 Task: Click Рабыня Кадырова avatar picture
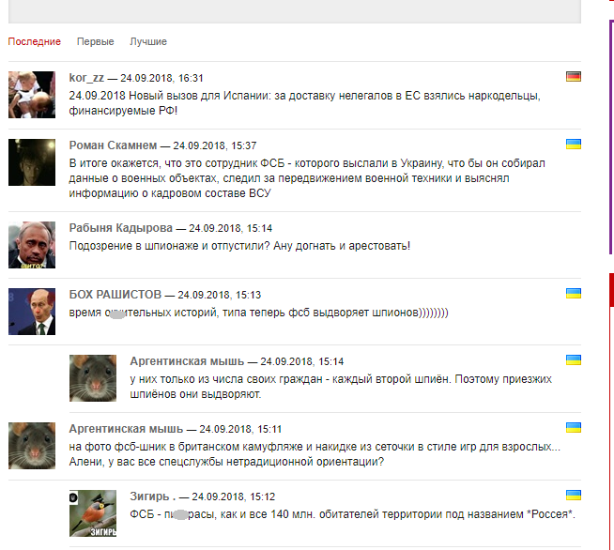point(32,245)
